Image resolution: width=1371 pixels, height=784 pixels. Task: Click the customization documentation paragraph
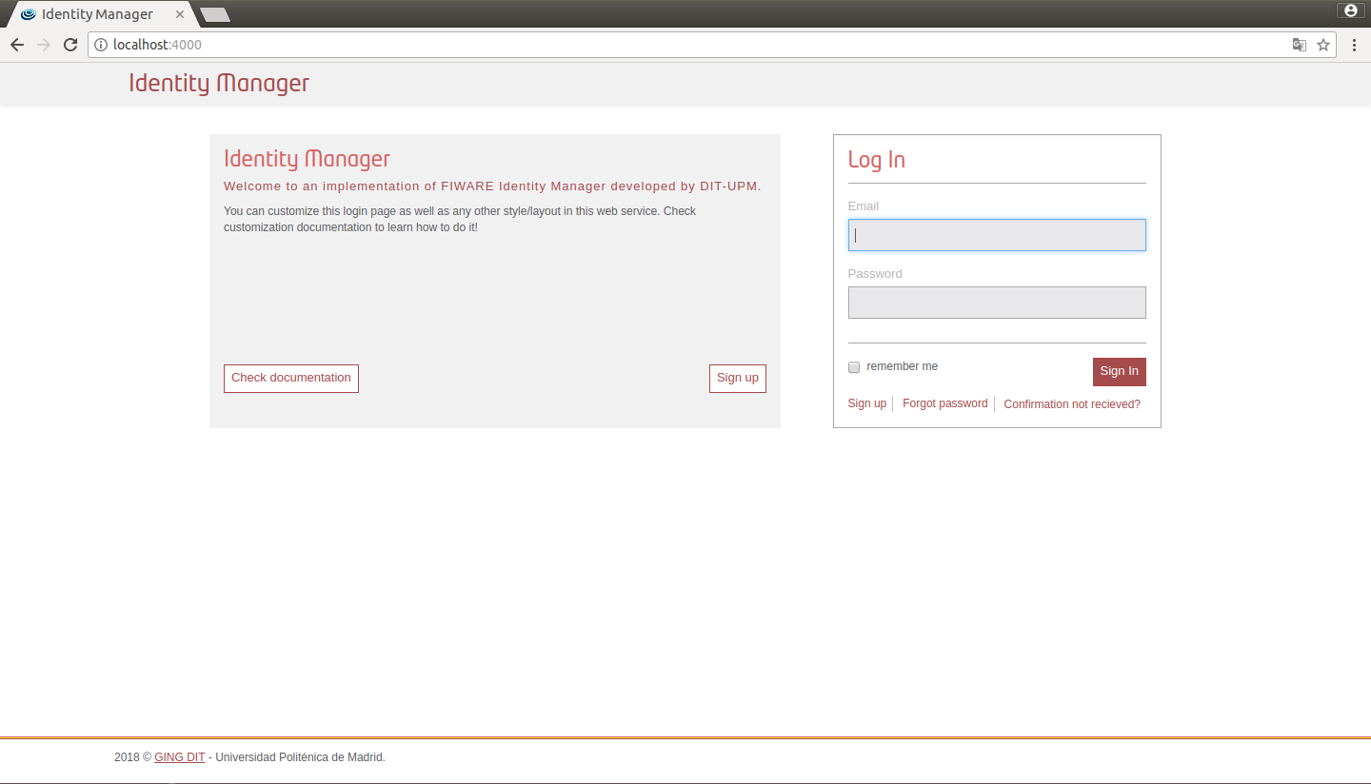(x=460, y=219)
